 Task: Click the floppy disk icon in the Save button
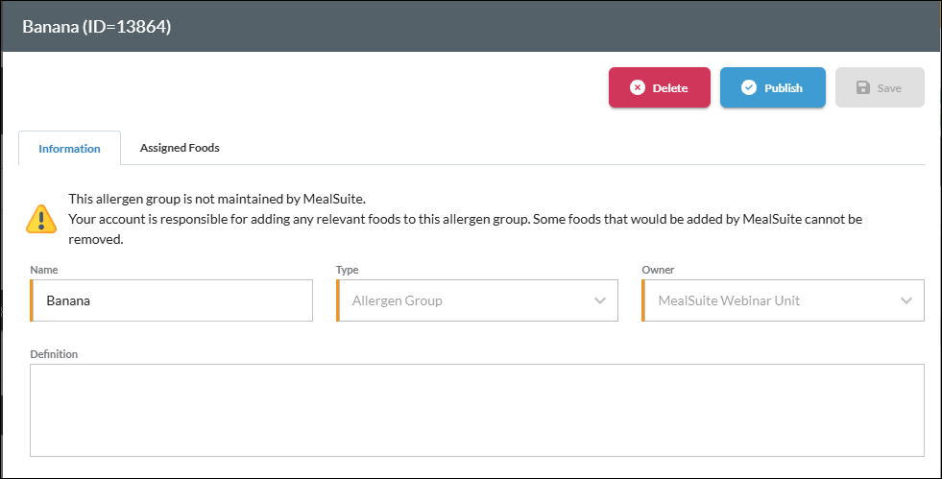coord(860,87)
